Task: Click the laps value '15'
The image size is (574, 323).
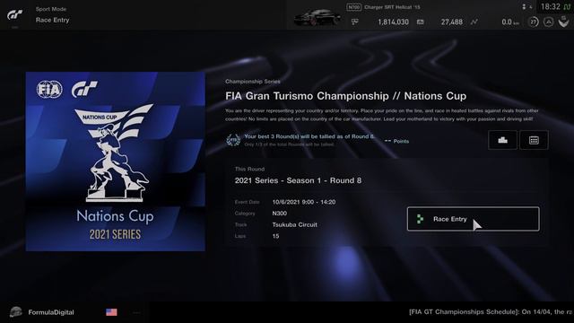Action: point(275,236)
